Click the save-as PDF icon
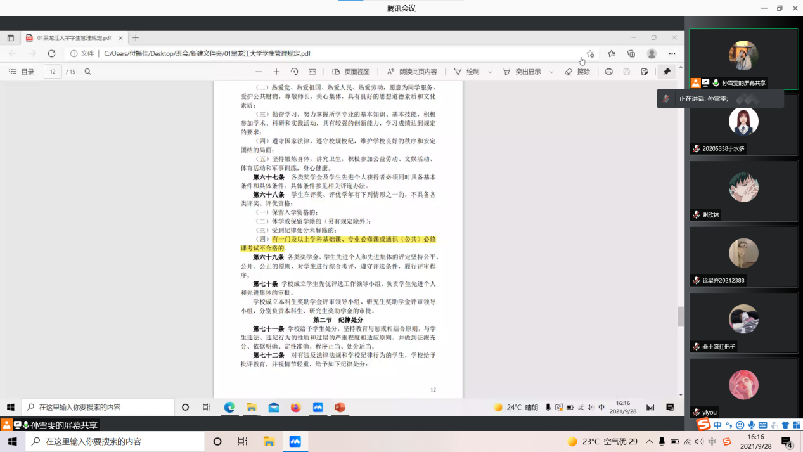803x452 pixels. coord(645,72)
